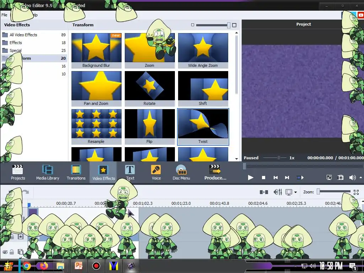The height and width of the screenshot is (273, 364).
Task: Select the All Video Effects category
Action: click(34, 35)
